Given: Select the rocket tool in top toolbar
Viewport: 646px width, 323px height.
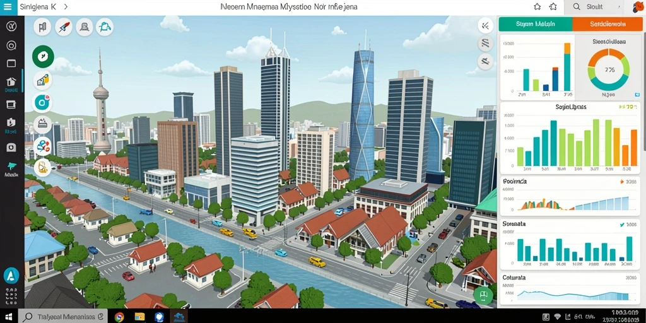Looking at the screenshot, I should pos(64,27).
